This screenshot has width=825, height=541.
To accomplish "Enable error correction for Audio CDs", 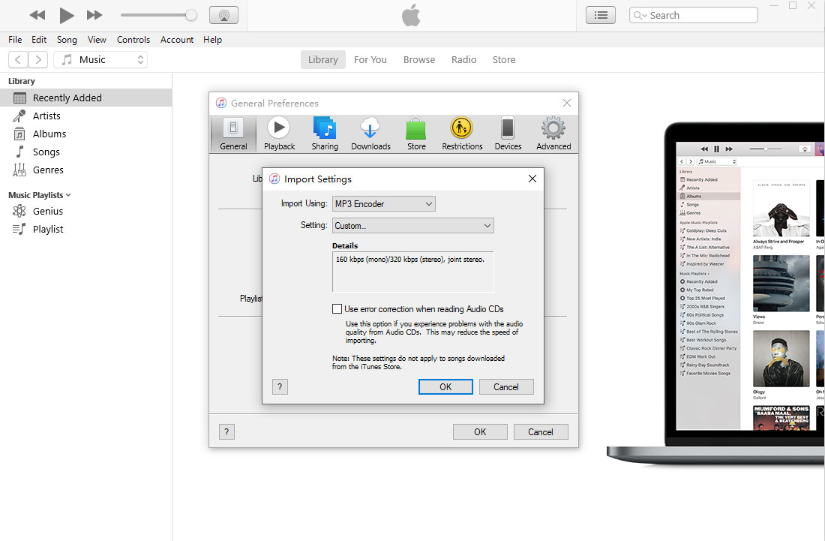I will pos(337,309).
